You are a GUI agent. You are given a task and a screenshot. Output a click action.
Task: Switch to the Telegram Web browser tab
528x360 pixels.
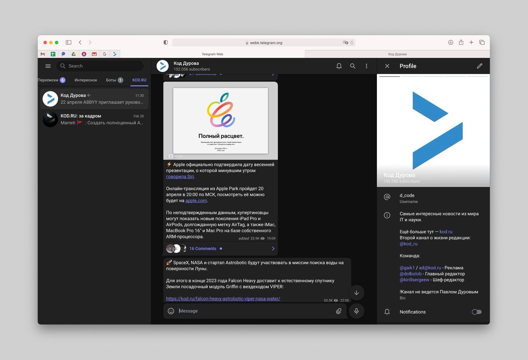(213, 54)
